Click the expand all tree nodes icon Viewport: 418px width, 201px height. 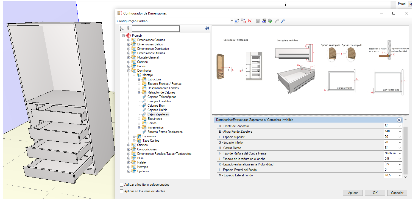point(128,28)
